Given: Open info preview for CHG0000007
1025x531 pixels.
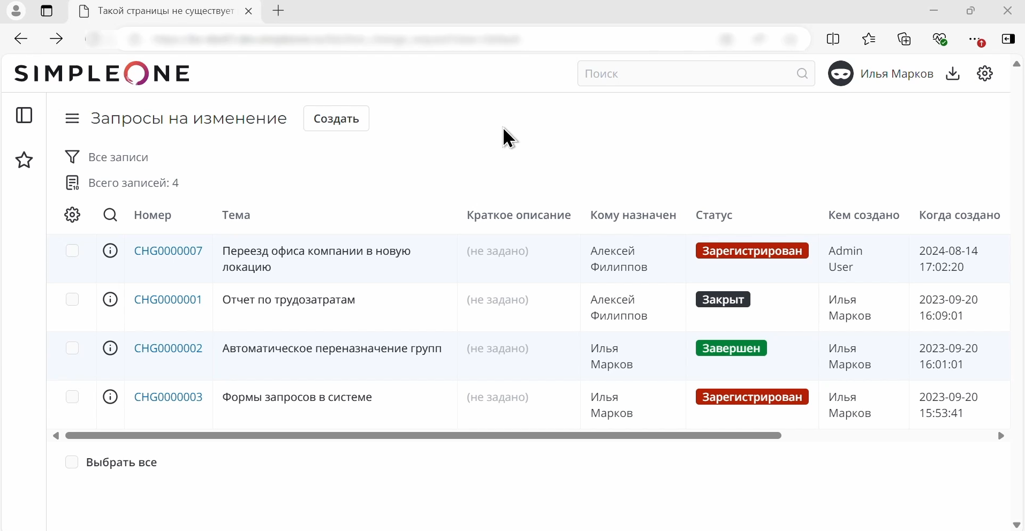Looking at the screenshot, I should point(110,251).
